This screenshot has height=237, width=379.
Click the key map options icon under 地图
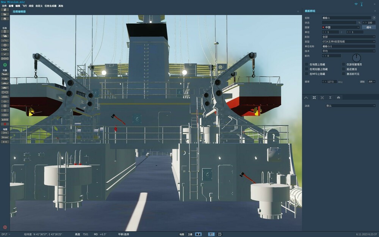(5, 133)
